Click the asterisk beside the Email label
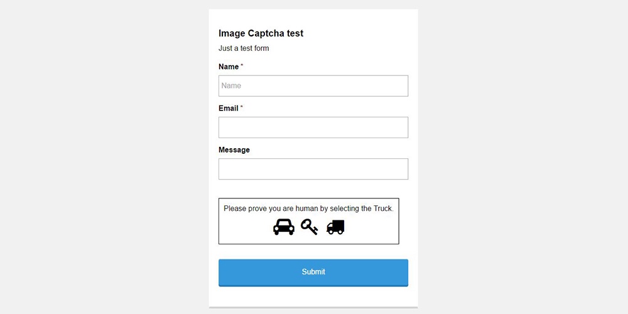This screenshot has width=628, height=314. click(x=242, y=107)
